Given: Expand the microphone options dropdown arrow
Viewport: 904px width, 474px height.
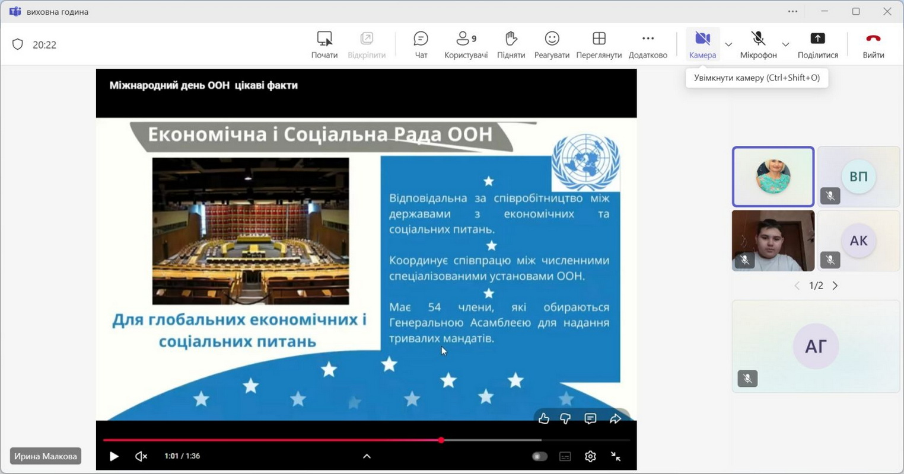Looking at the screenshot, I should pyautogui.click(x=785, y=44).
